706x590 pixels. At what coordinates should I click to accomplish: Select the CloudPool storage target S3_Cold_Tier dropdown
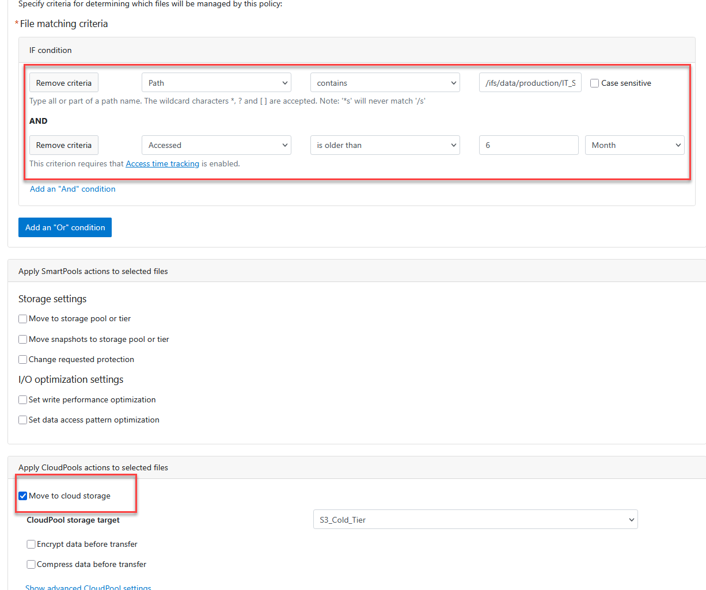click(x=475, y=520)
